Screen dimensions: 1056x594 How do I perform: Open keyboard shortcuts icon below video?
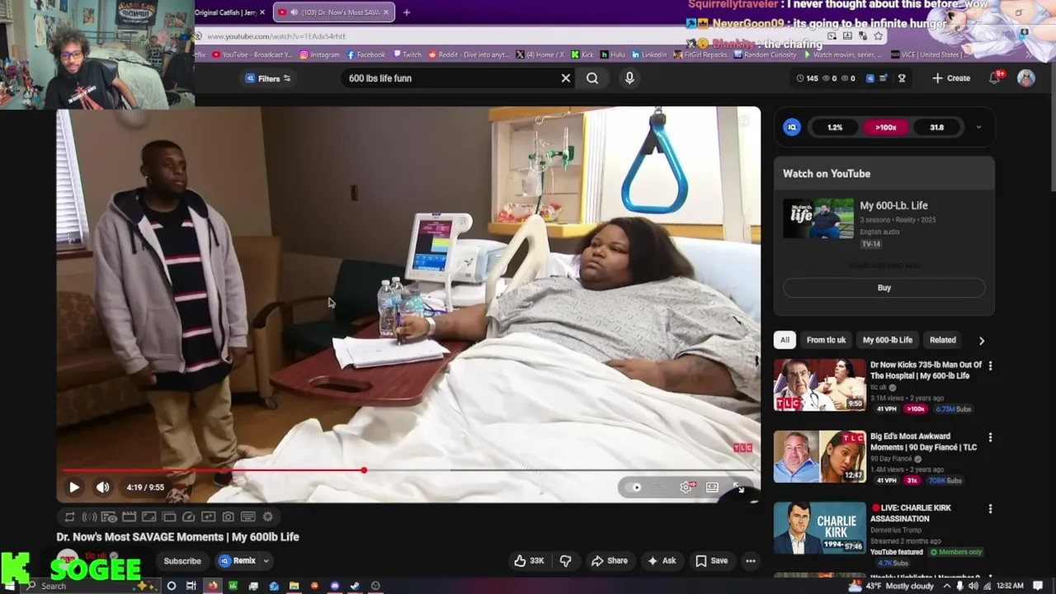pyautogui.click(x=247, y=516)
